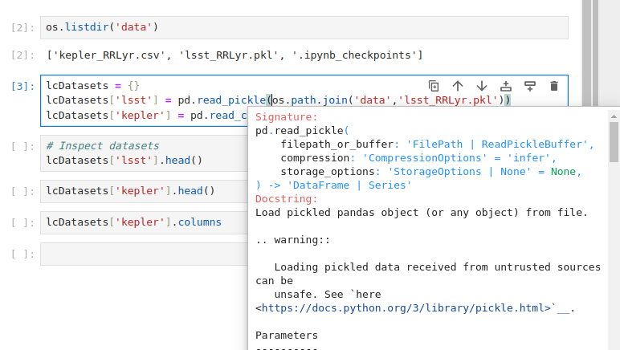Click the 'lsst_RRLyr.pkl' string in code
620x350 pixels.
[x=447, y=100]
